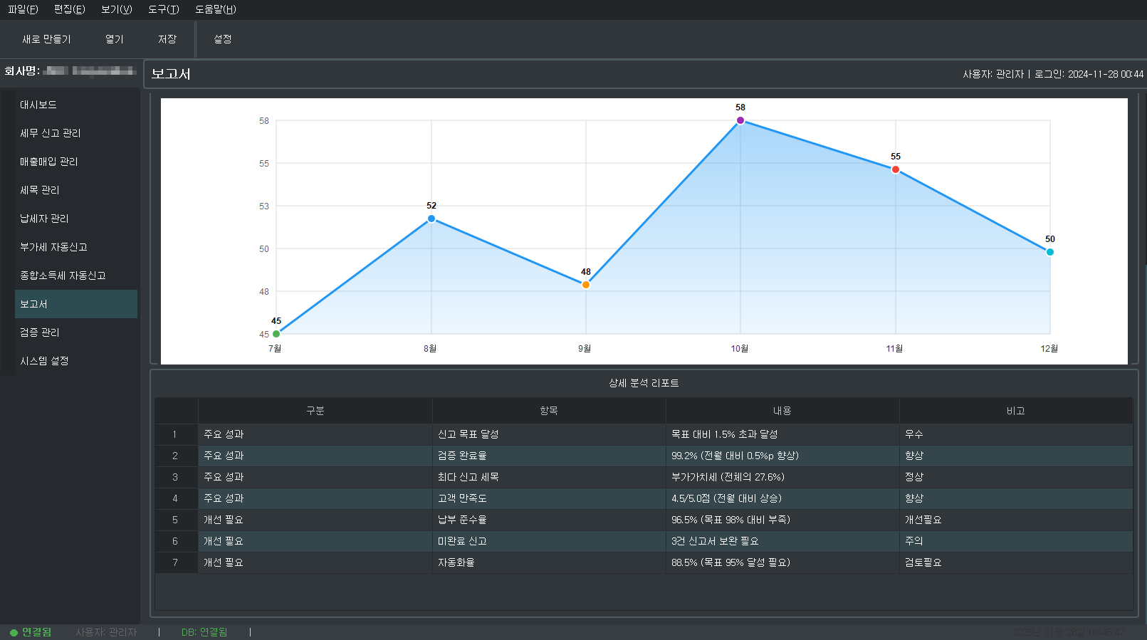Click the orange 48 data point for 9월
The width and height of the screenshot is (1147, 640).
click(x=586, y=285)
